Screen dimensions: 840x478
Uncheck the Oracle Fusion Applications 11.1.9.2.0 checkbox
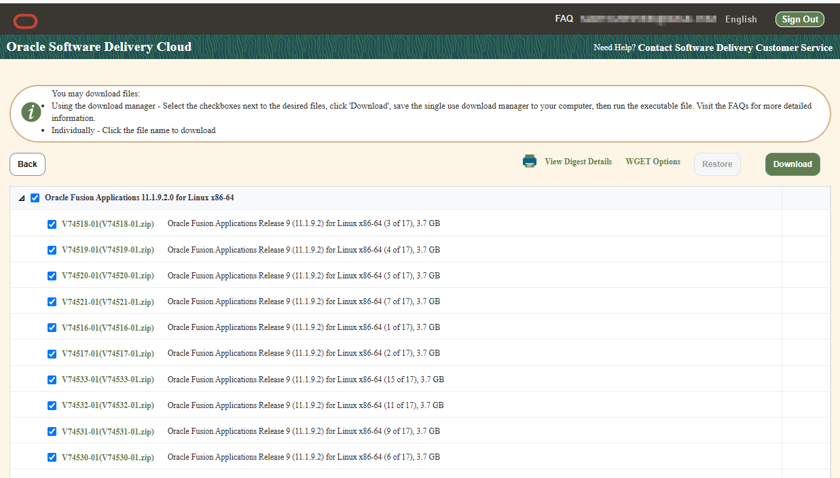(x=35, y=198)
